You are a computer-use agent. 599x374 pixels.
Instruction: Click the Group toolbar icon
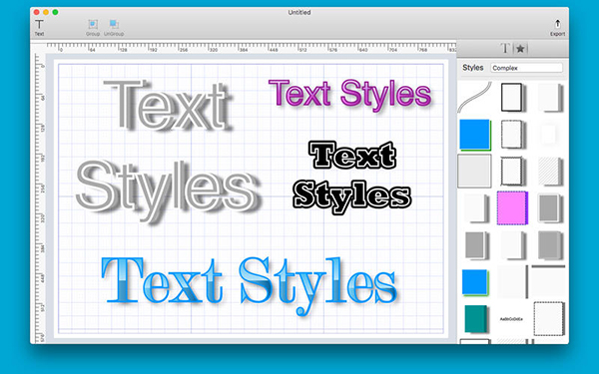(x=93, y=28)
